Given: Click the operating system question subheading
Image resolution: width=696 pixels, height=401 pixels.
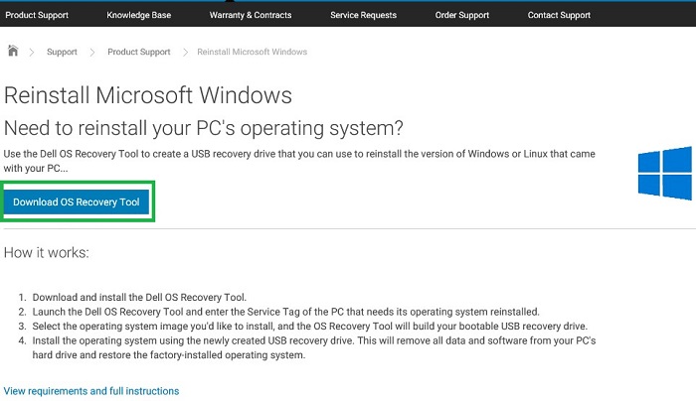Looking at the screenshot, I should click(x=203, y=128).
